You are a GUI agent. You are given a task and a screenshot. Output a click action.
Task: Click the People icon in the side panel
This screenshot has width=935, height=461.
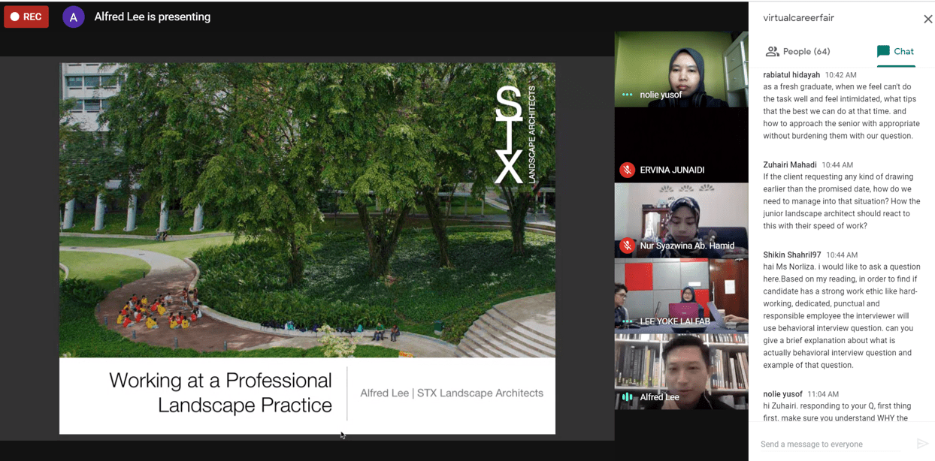point(772,51)
